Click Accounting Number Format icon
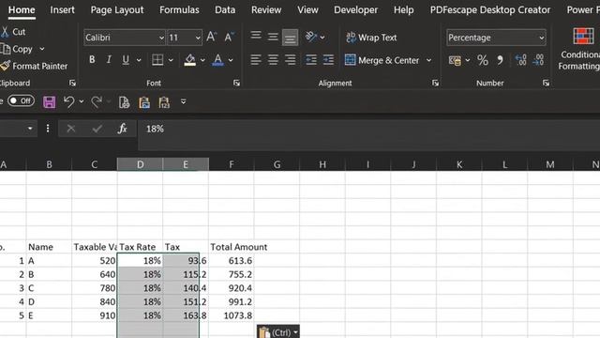This screenshot has height=338, width=600. (455, 60)
